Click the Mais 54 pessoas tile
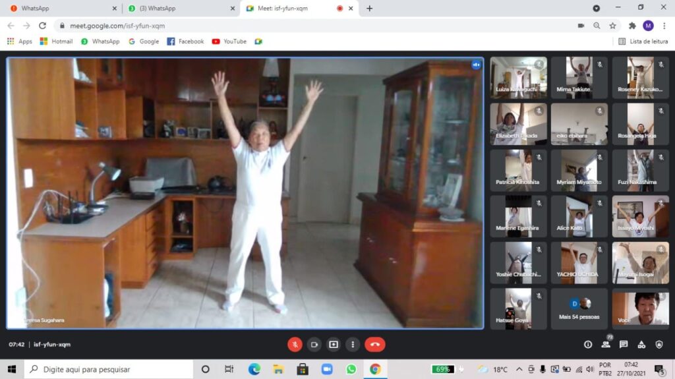 click(579, 308)
